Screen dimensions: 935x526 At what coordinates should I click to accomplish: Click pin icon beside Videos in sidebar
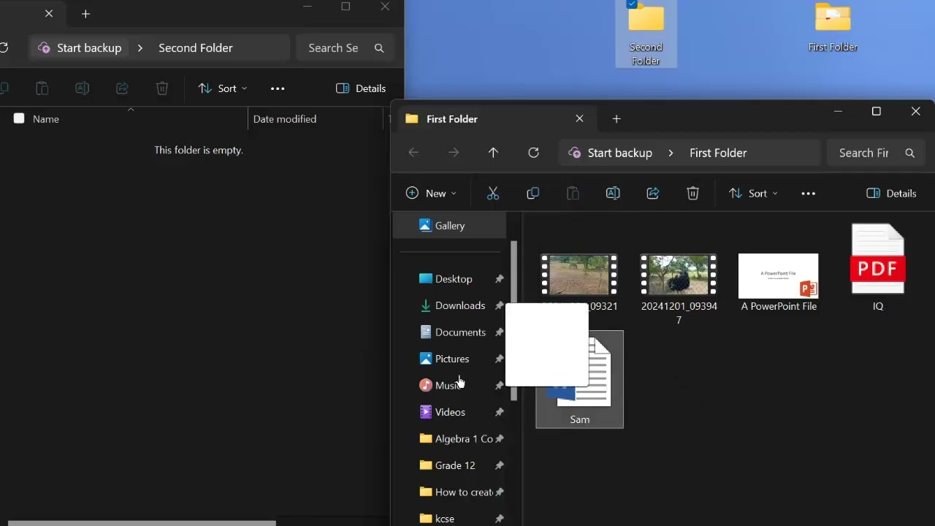[x=500, y=412]
